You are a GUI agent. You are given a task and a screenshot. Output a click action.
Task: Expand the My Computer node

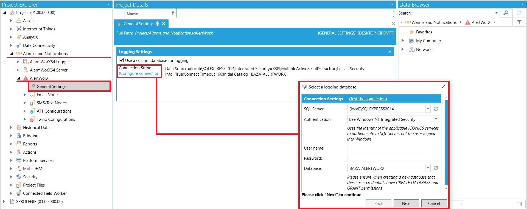pyautogui.click(x=403, y=41)
